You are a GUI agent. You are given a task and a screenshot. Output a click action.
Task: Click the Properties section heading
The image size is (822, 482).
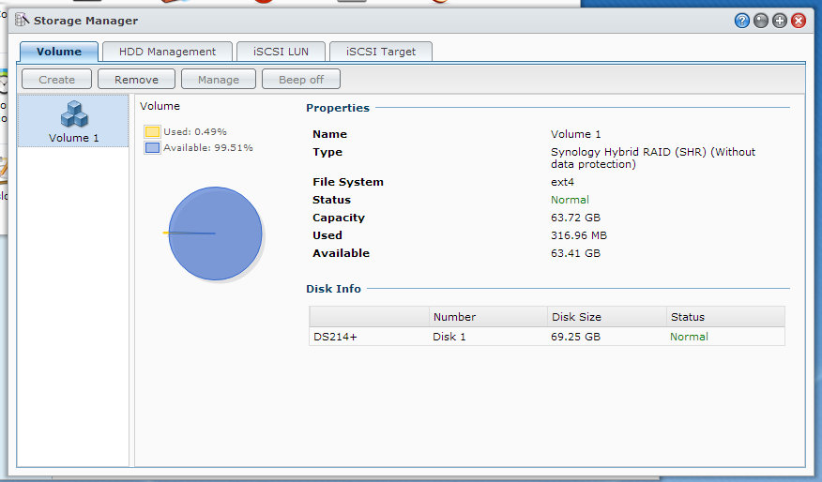[x=338, y=108]
